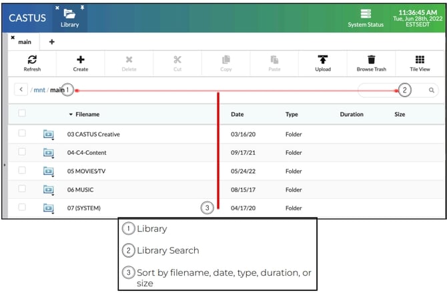The image size is (447, 293).
Task: Click the Refresh toolbar icon
Action: [32, 60]
